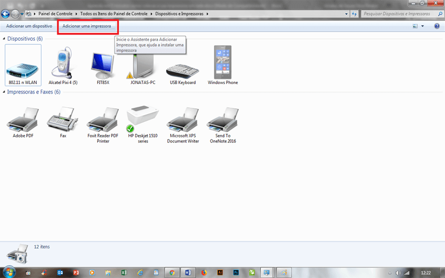
Task: Collapse the Impressoras e Faxes group
Action: tap(4, 92)
